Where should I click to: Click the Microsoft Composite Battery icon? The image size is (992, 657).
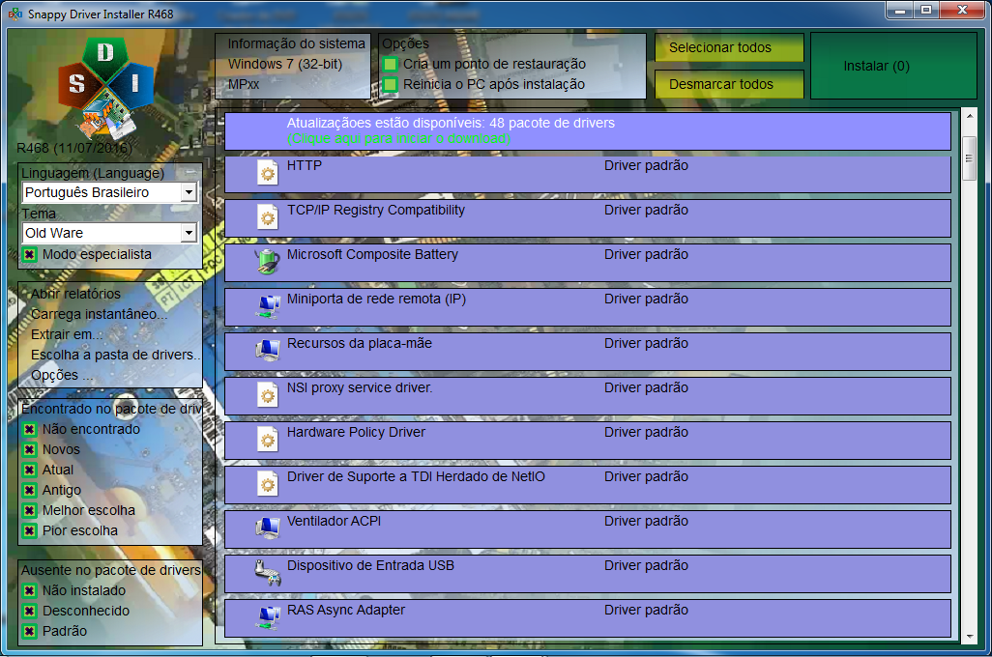point(268,261)
